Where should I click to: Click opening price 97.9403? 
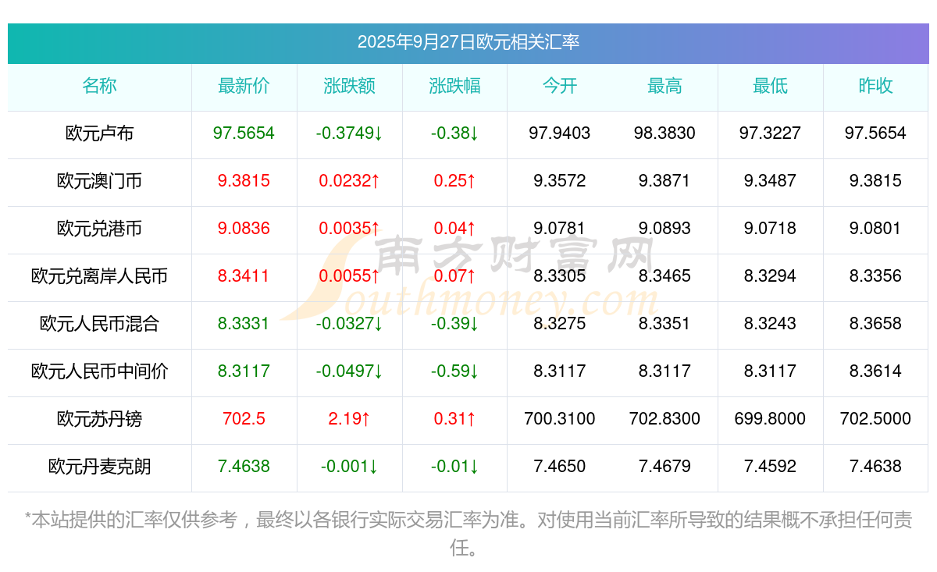coord(560,133)
